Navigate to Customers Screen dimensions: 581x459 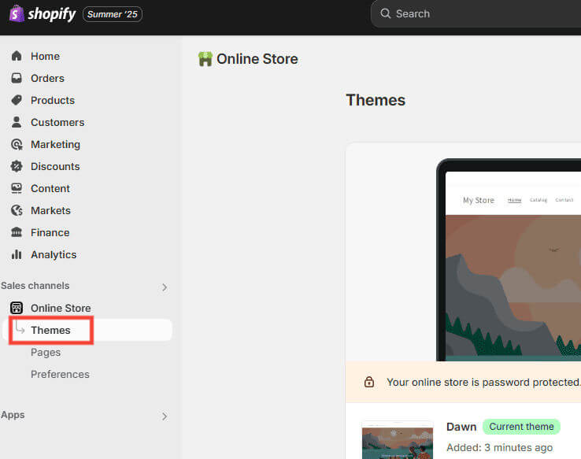57,123
